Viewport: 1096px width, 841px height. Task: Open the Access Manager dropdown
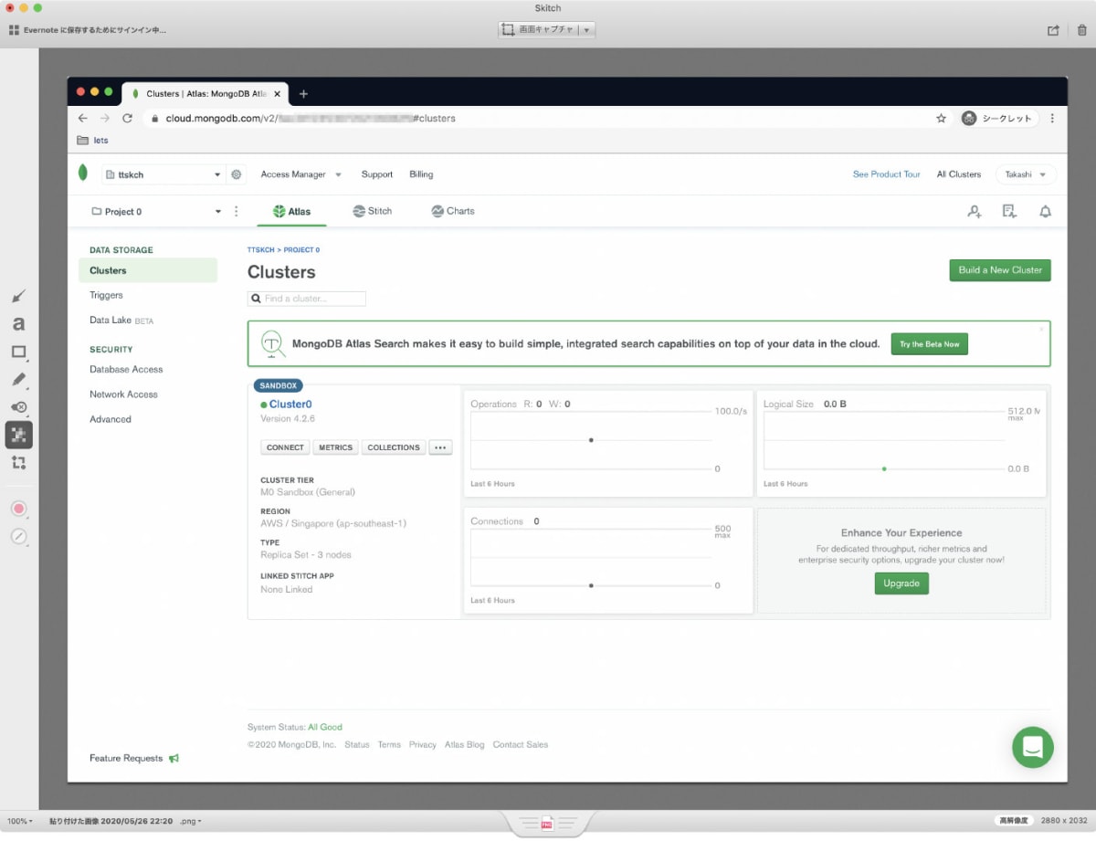click(300, 174)
